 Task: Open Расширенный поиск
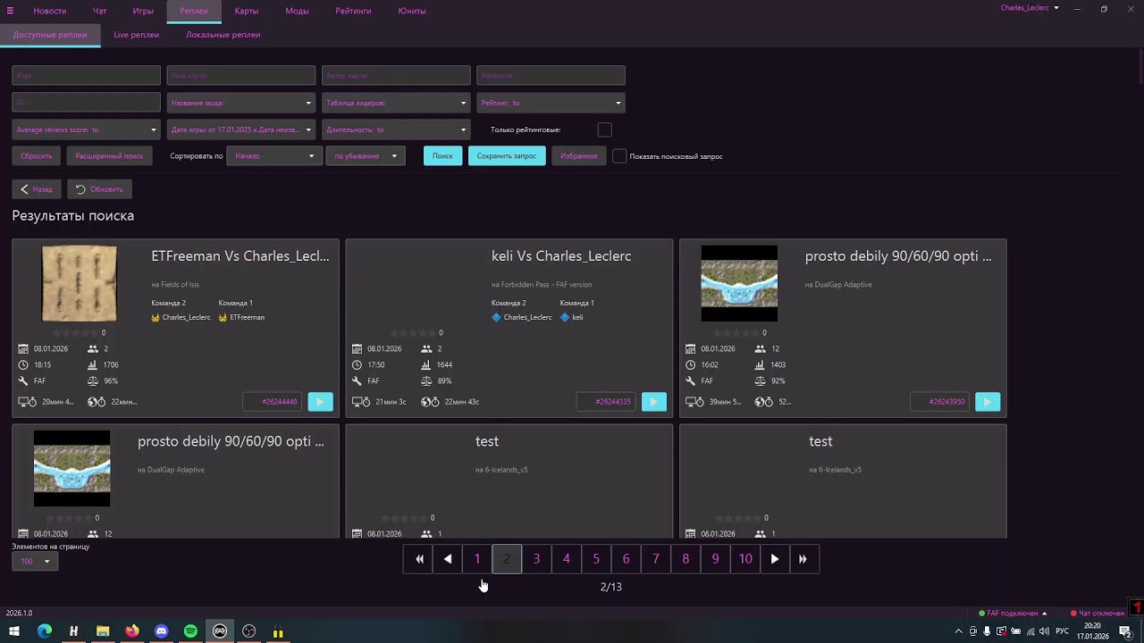(109, 156)
